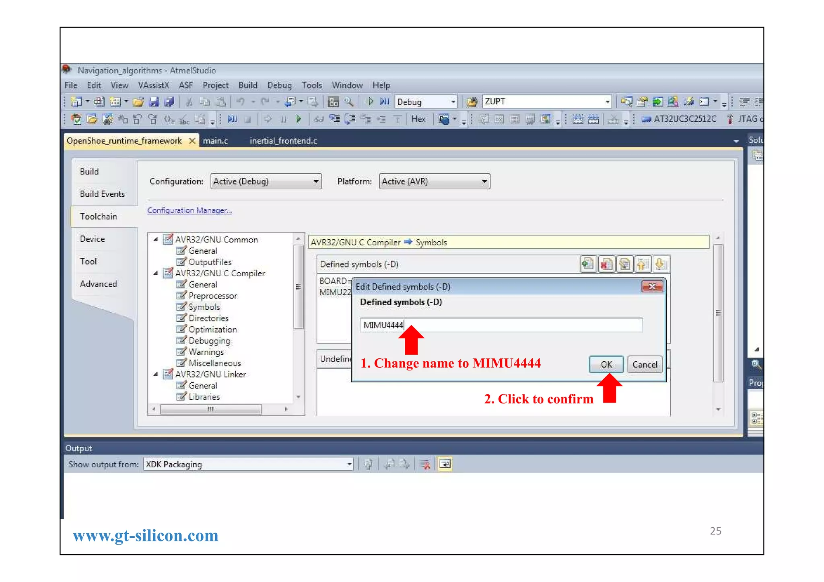The image size is (824, 582).
Task: Open the Debug menu
Action: click(x=279, y=85)
